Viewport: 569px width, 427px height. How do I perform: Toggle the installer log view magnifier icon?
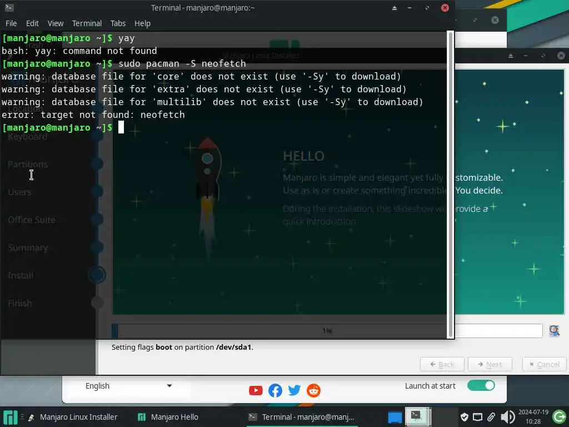[554, 331]
